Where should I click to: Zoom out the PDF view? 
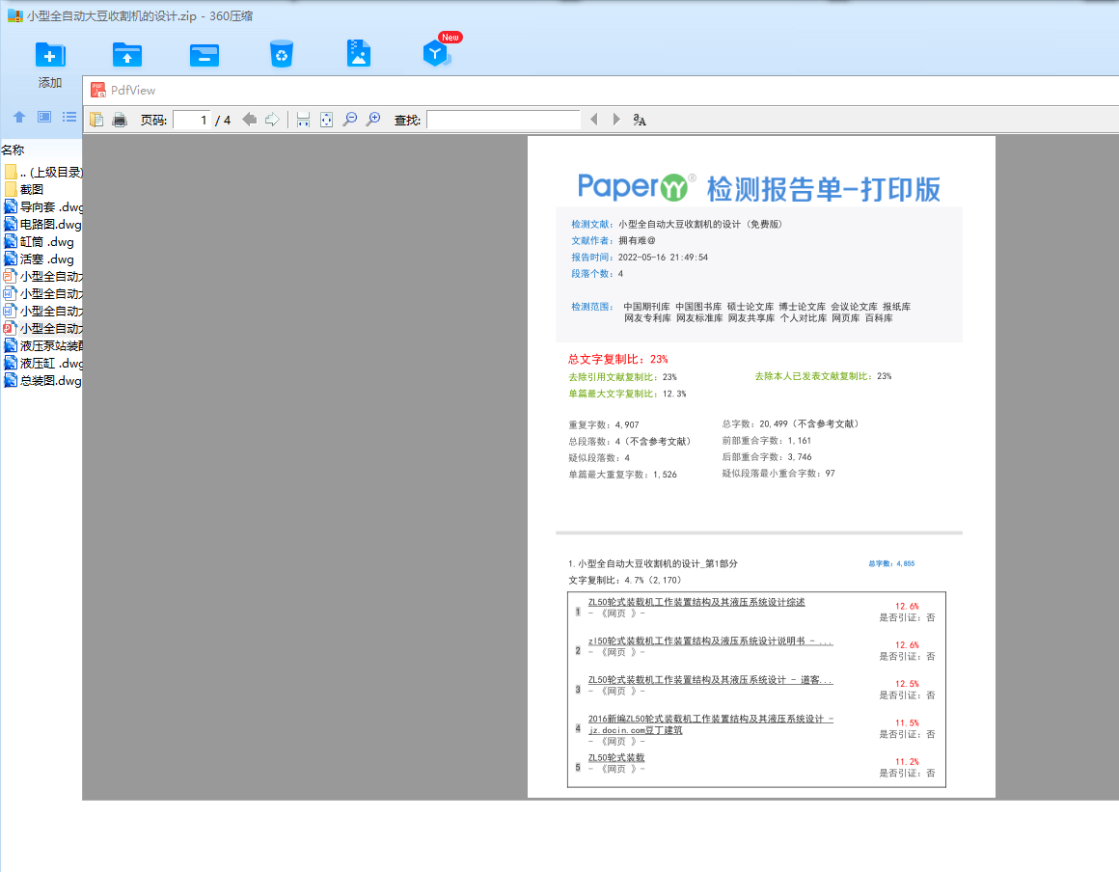pyautogui.click(x=349, y=120)
